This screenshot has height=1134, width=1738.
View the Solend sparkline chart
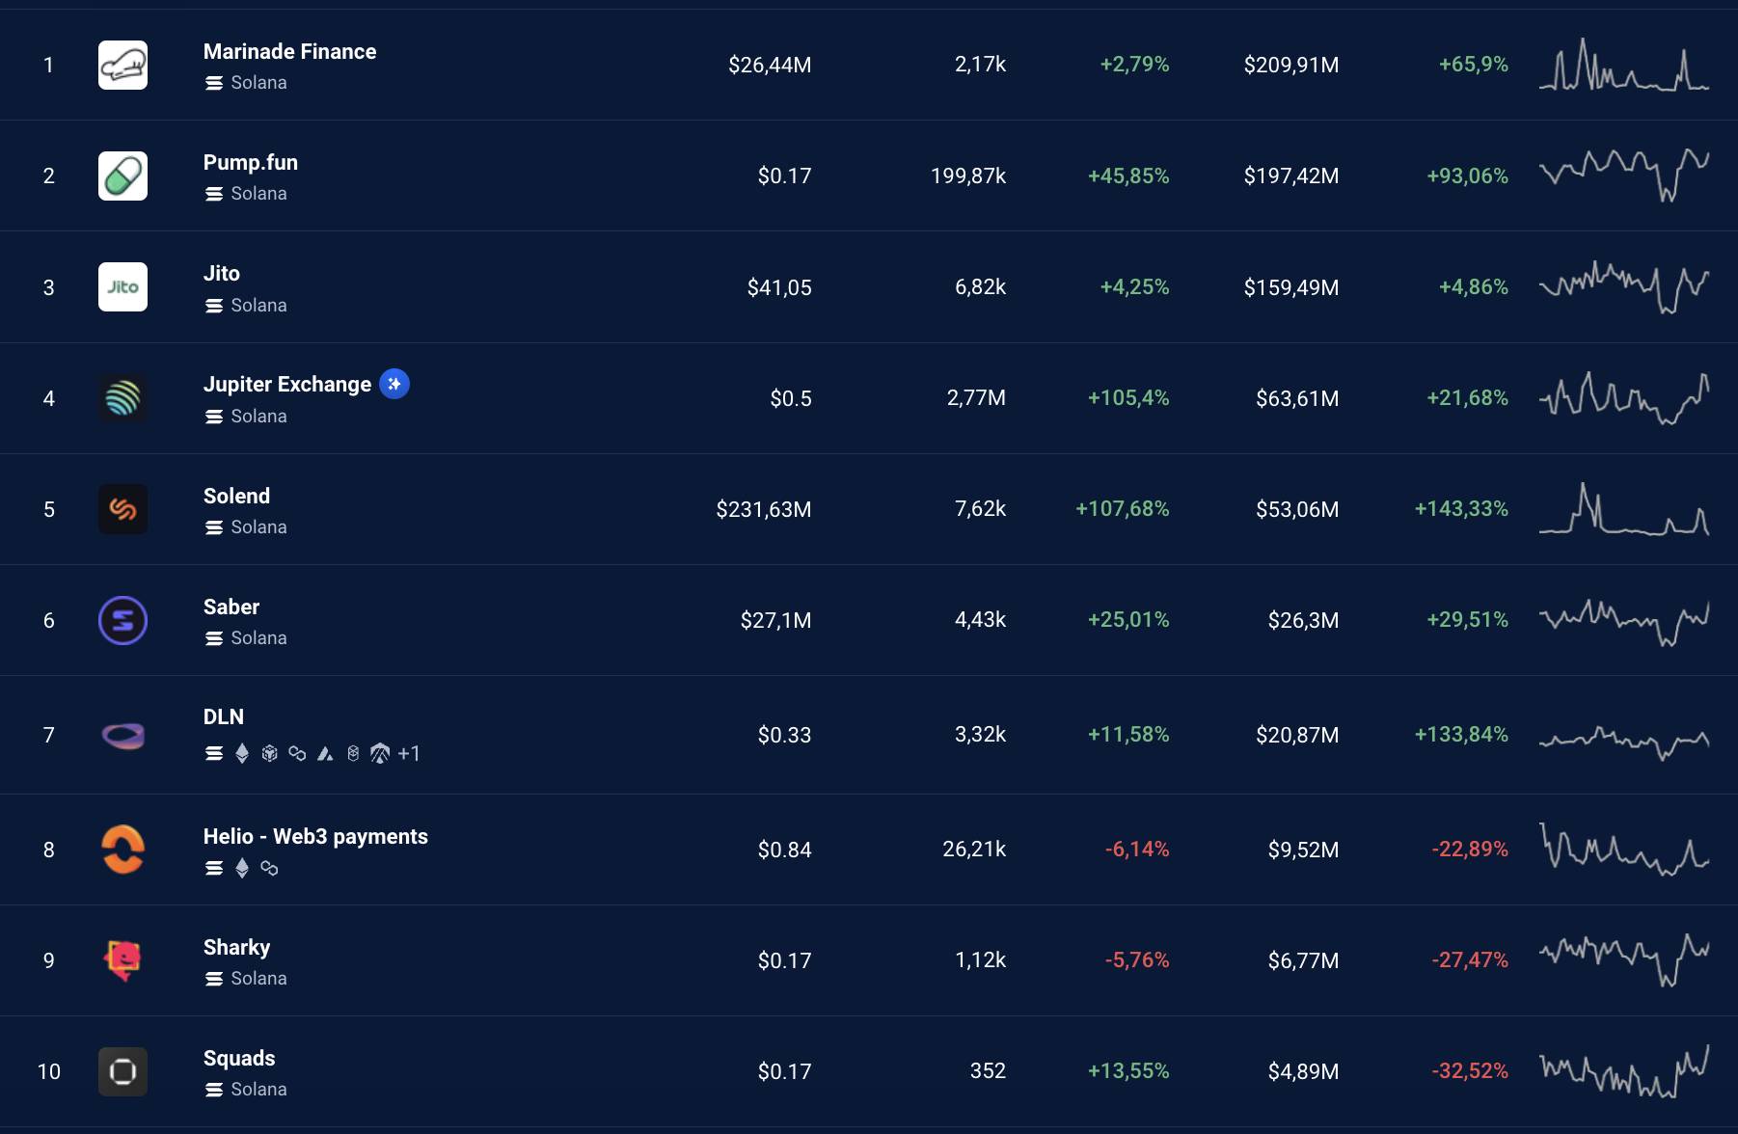(x=1624, y=509)
